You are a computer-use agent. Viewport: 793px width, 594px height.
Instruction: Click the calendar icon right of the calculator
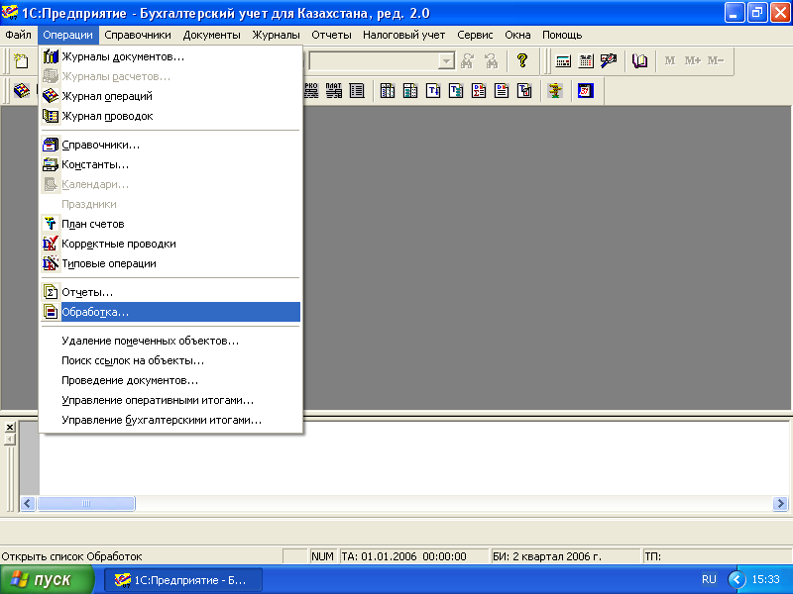[586, 60]
